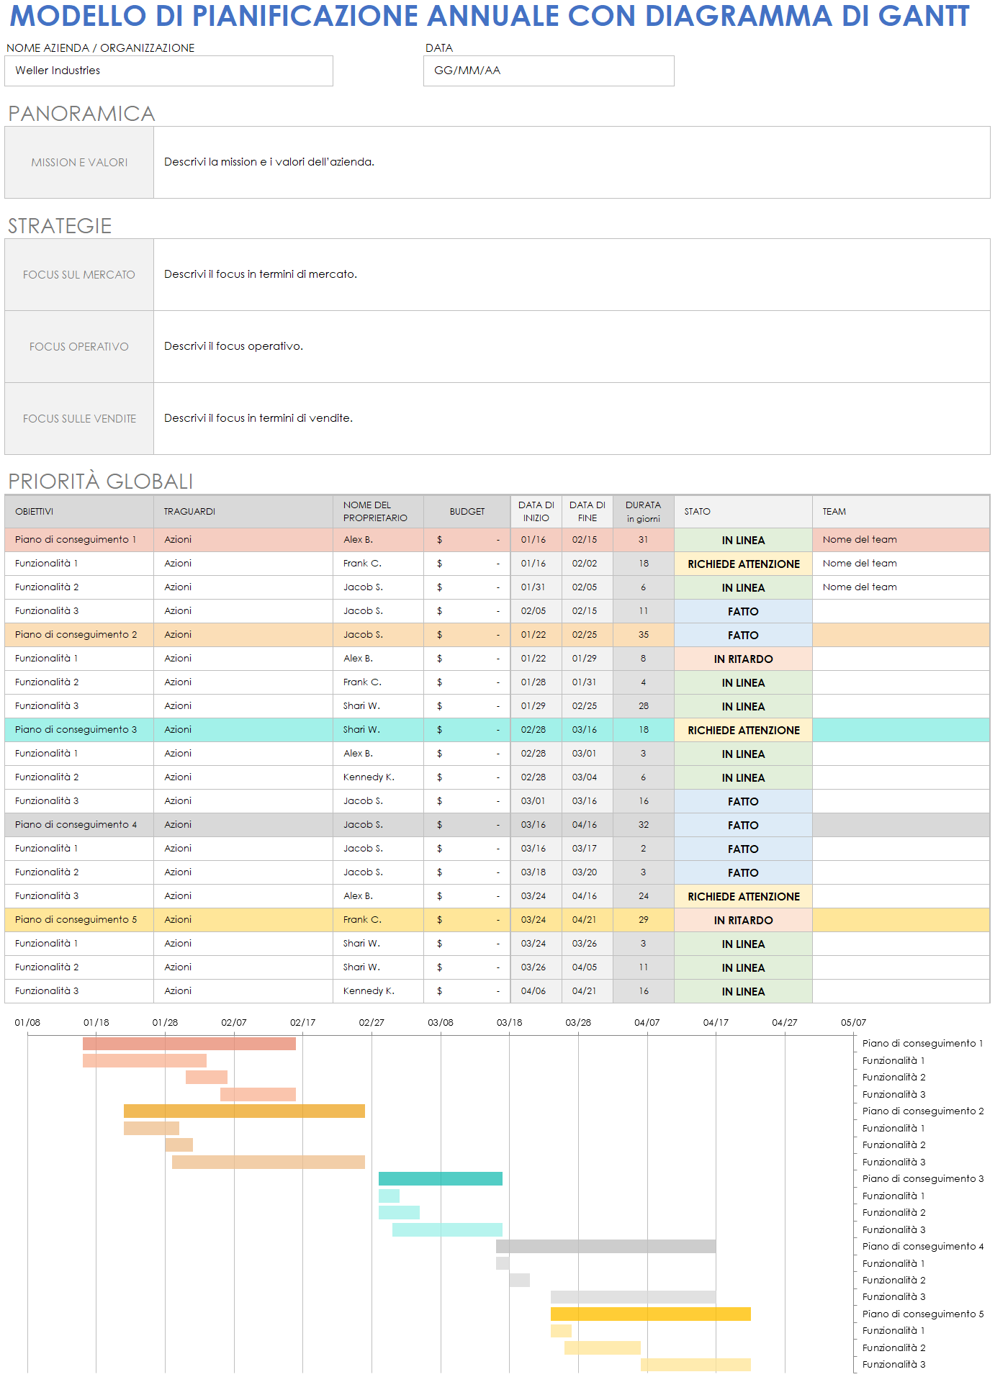Click duration value 32

(x=644, y=825)
